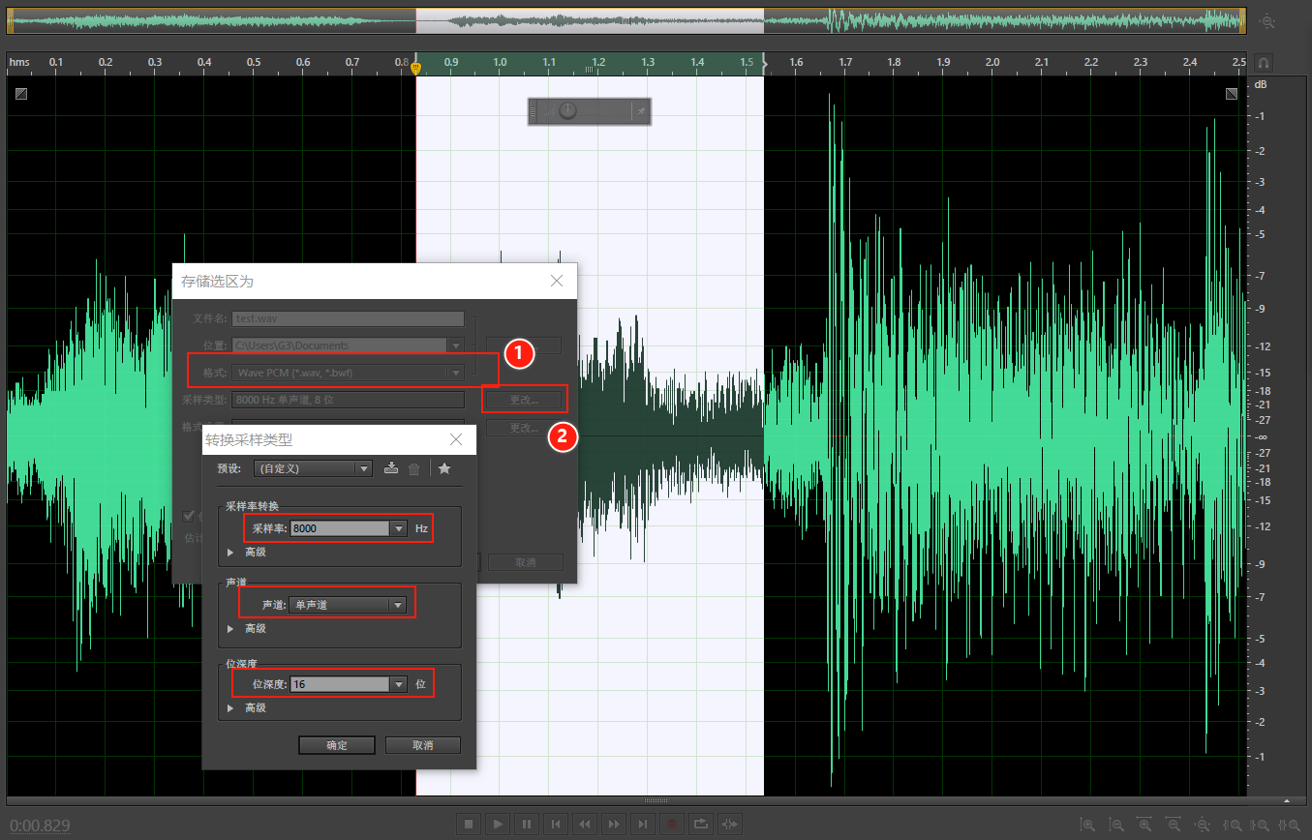This screenshot has height=840, width=1312.
Task: Click highlighted selection range in overview waveform
Action: [x=590, y=20]
